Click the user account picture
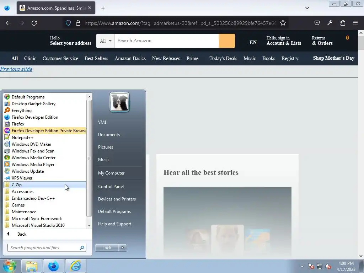The image size is (364, 273). 119,102
